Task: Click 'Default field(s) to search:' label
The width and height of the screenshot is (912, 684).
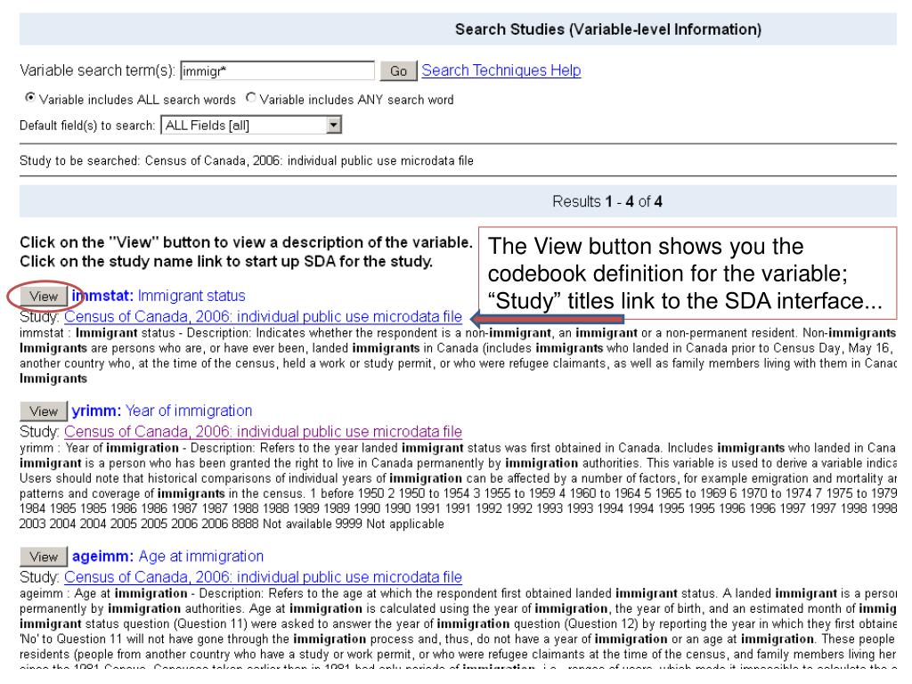Action: tap(87, 126)
